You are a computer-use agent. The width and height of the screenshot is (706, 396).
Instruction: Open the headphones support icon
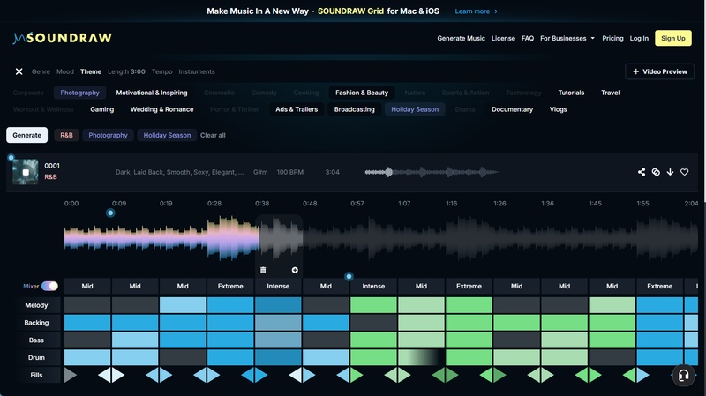pos(683,376)
